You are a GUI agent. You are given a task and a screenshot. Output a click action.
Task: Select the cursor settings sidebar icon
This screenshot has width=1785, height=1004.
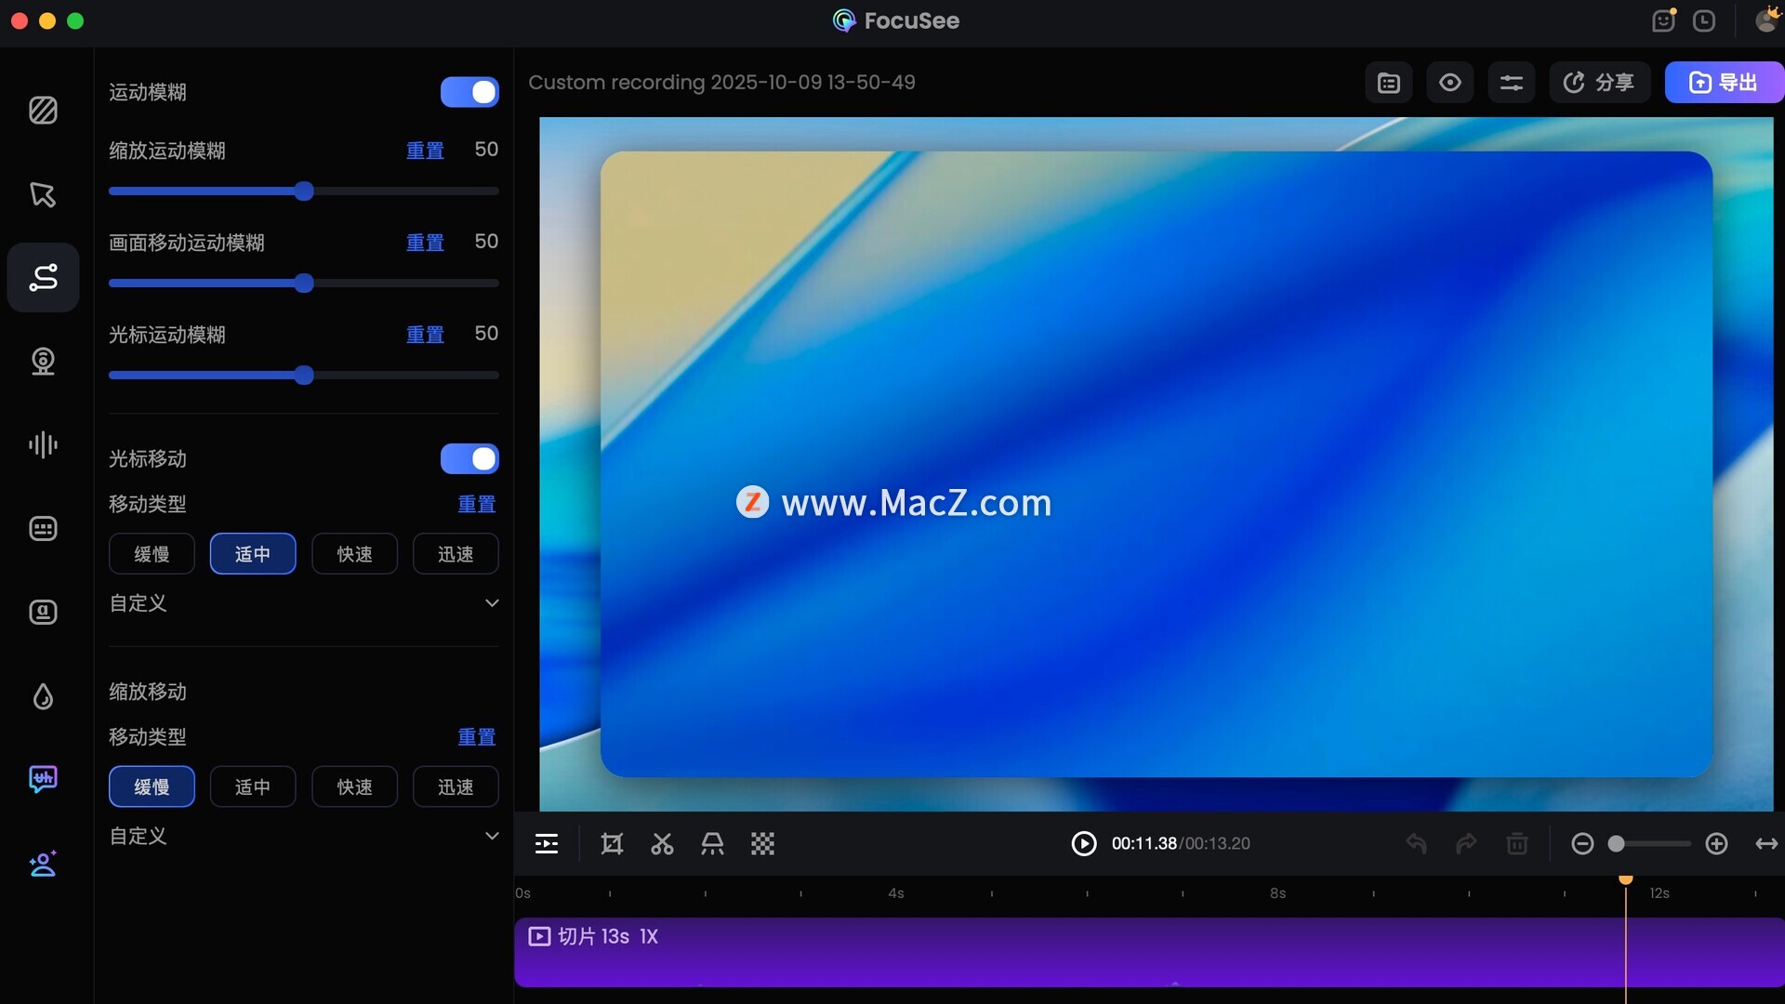(x=43, y=194)
